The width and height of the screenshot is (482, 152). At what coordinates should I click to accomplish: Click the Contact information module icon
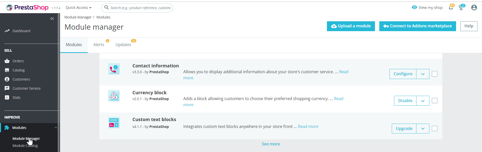tap(114, 69)
